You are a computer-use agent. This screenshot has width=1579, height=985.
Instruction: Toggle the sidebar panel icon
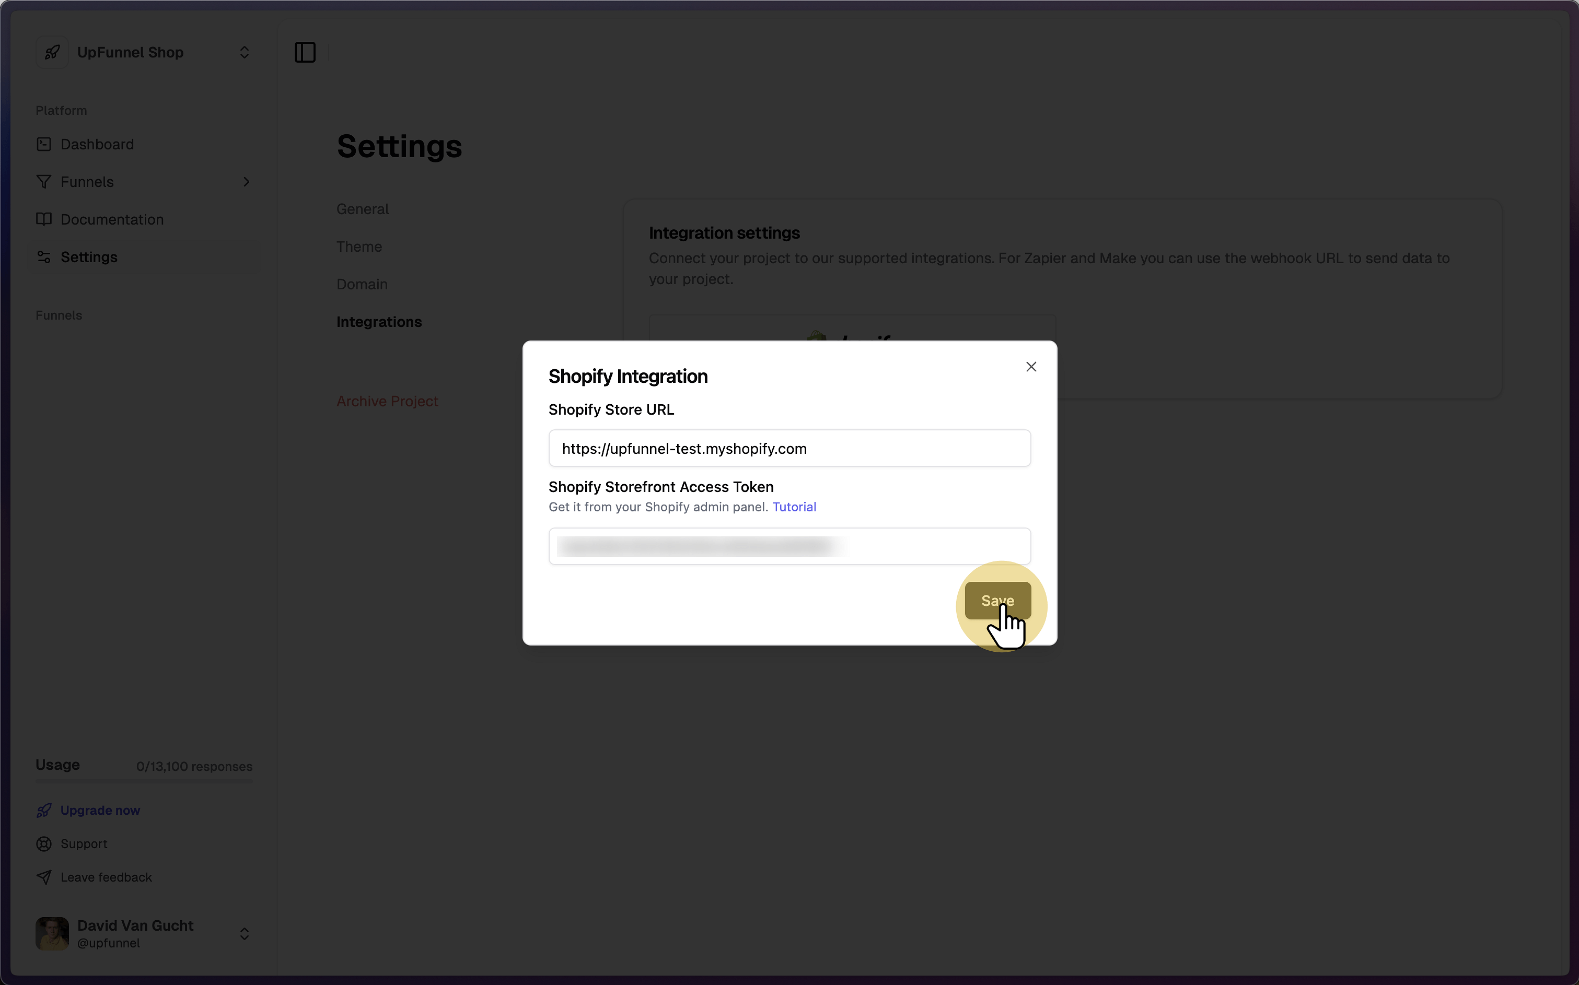click(x=305, y=52)
